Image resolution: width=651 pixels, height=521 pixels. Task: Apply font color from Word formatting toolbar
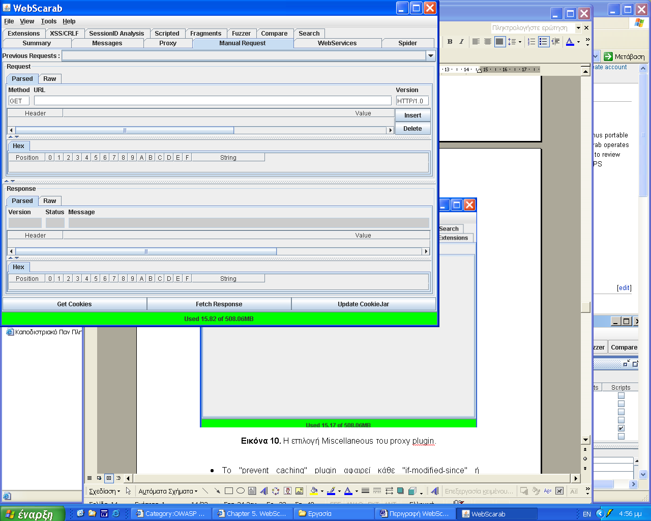(x=570, y=42)
